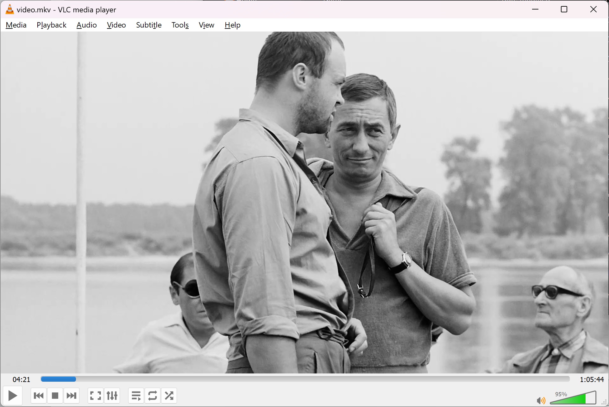Open the View menu
The height and width of the screenshot is (407, 609).
[206, 25]
